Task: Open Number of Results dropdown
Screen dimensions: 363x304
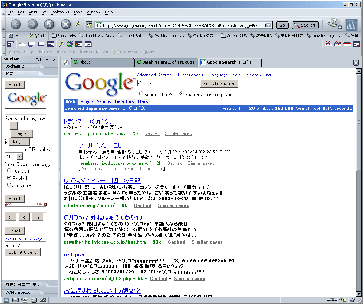Action: coord(20,156)
